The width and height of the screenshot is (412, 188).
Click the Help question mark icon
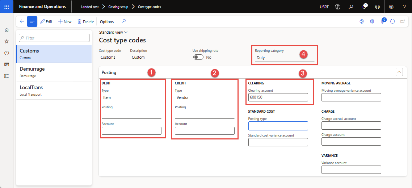[x=404, y=7]
